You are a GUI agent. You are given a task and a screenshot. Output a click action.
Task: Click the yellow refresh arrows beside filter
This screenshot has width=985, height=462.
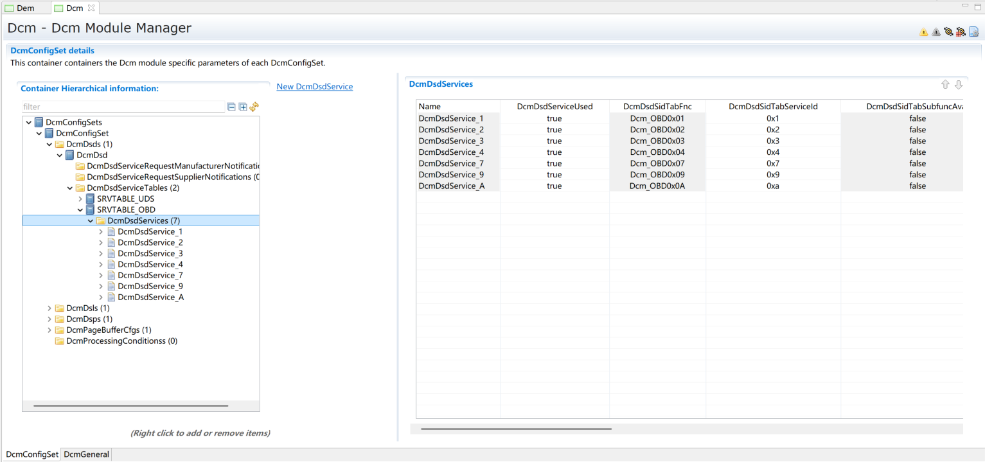point(254,107)
